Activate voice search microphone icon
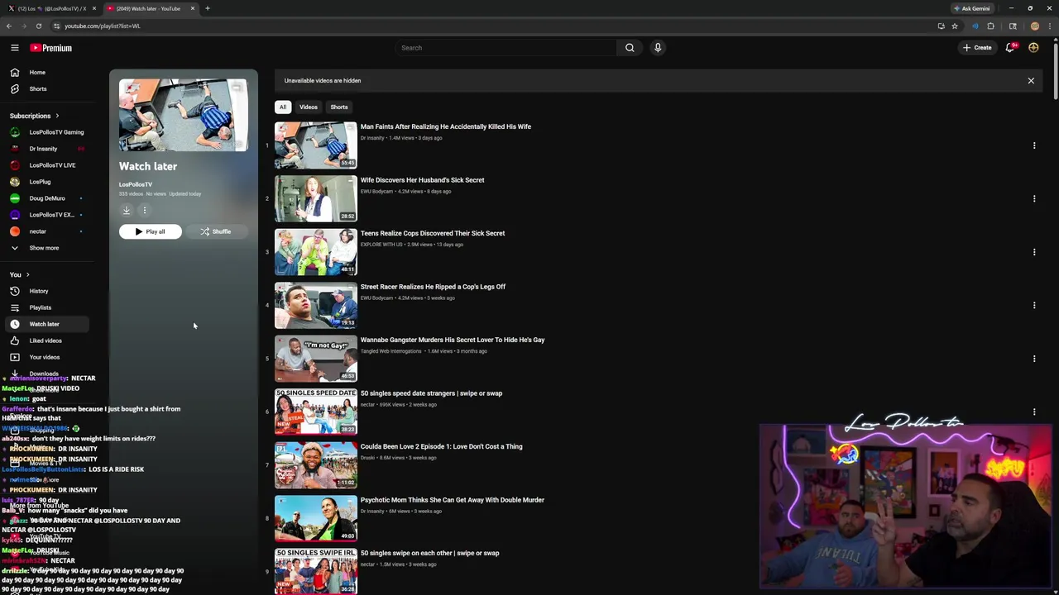The width and height of the screenshot is (1059, 595). (658, 48)
